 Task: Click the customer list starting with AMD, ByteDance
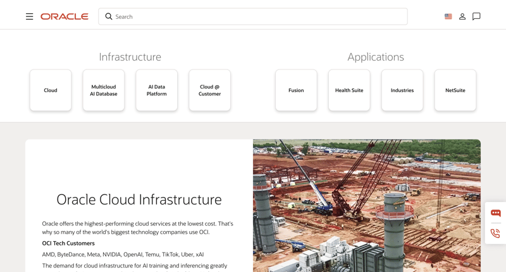pos(123,254)
